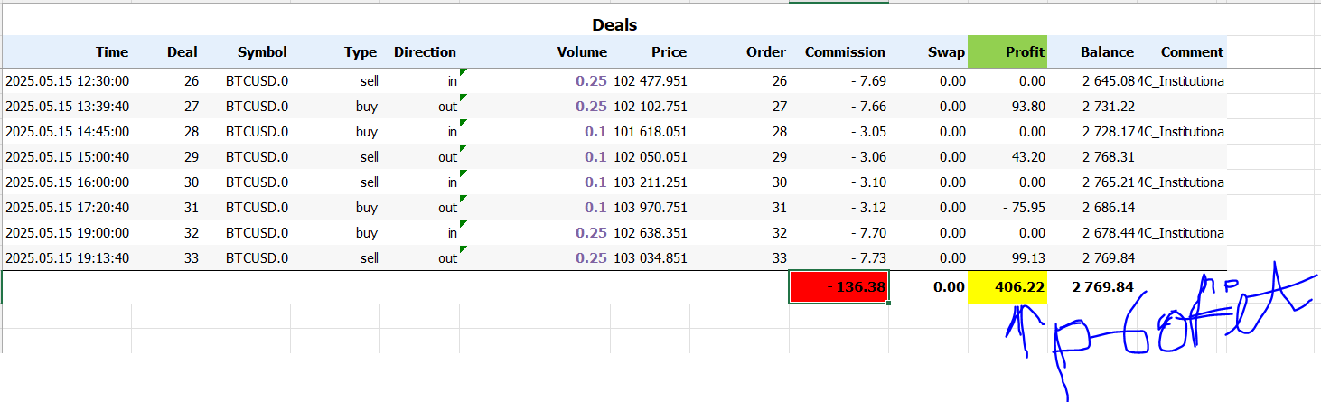The width and height of the screenshot is (1321, 402).
Task: Click the Commission column header
Action: [x=845, y=52]
